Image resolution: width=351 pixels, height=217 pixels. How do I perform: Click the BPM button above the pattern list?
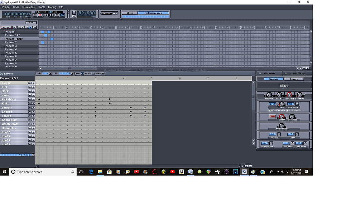tap(31, 23)
